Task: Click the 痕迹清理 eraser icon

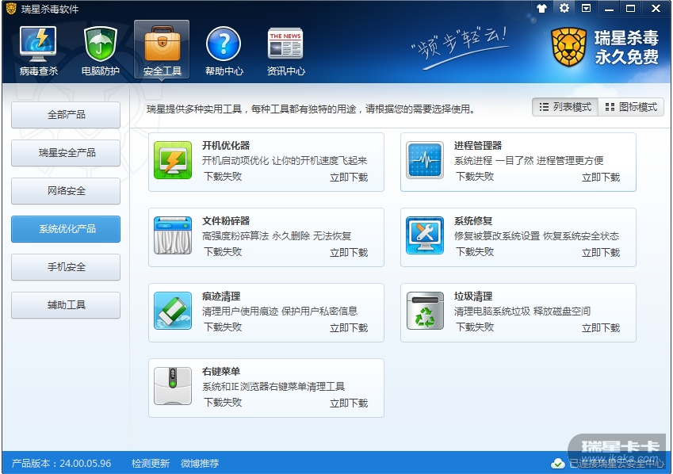Action: click(173, 311)
